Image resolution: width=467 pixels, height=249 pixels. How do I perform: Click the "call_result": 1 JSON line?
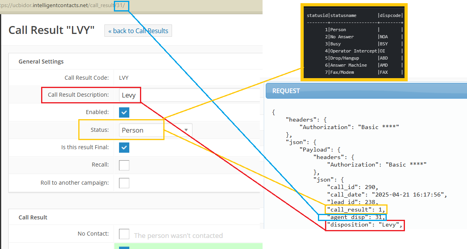[356, 209]
